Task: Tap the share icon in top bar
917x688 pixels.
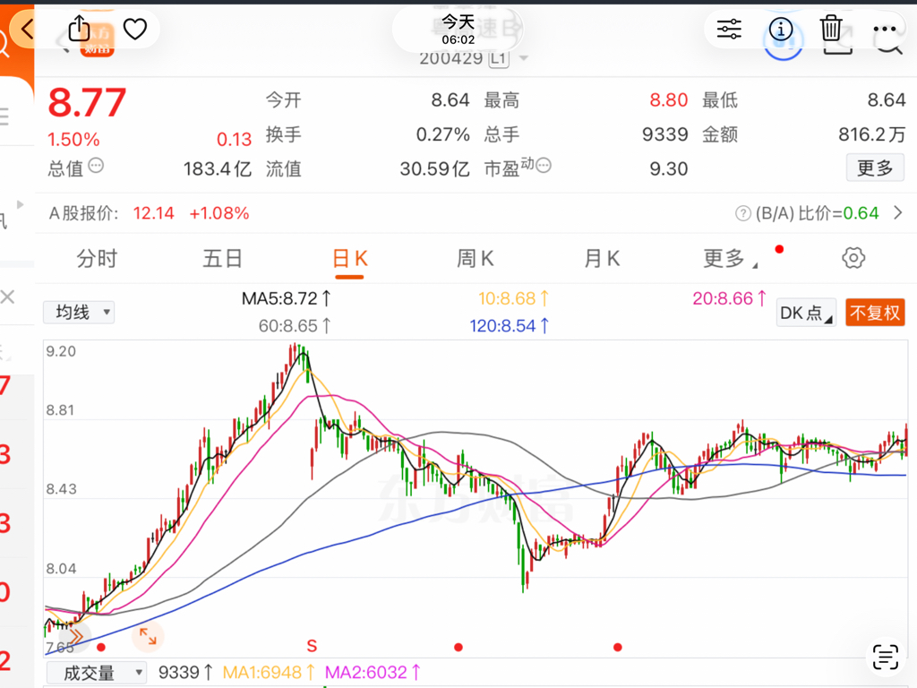Action: (79, 29)
